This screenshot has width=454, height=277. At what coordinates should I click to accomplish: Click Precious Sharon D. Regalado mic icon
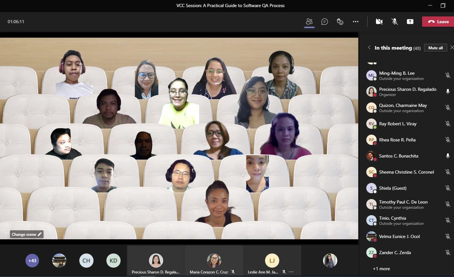click(448, 91)
